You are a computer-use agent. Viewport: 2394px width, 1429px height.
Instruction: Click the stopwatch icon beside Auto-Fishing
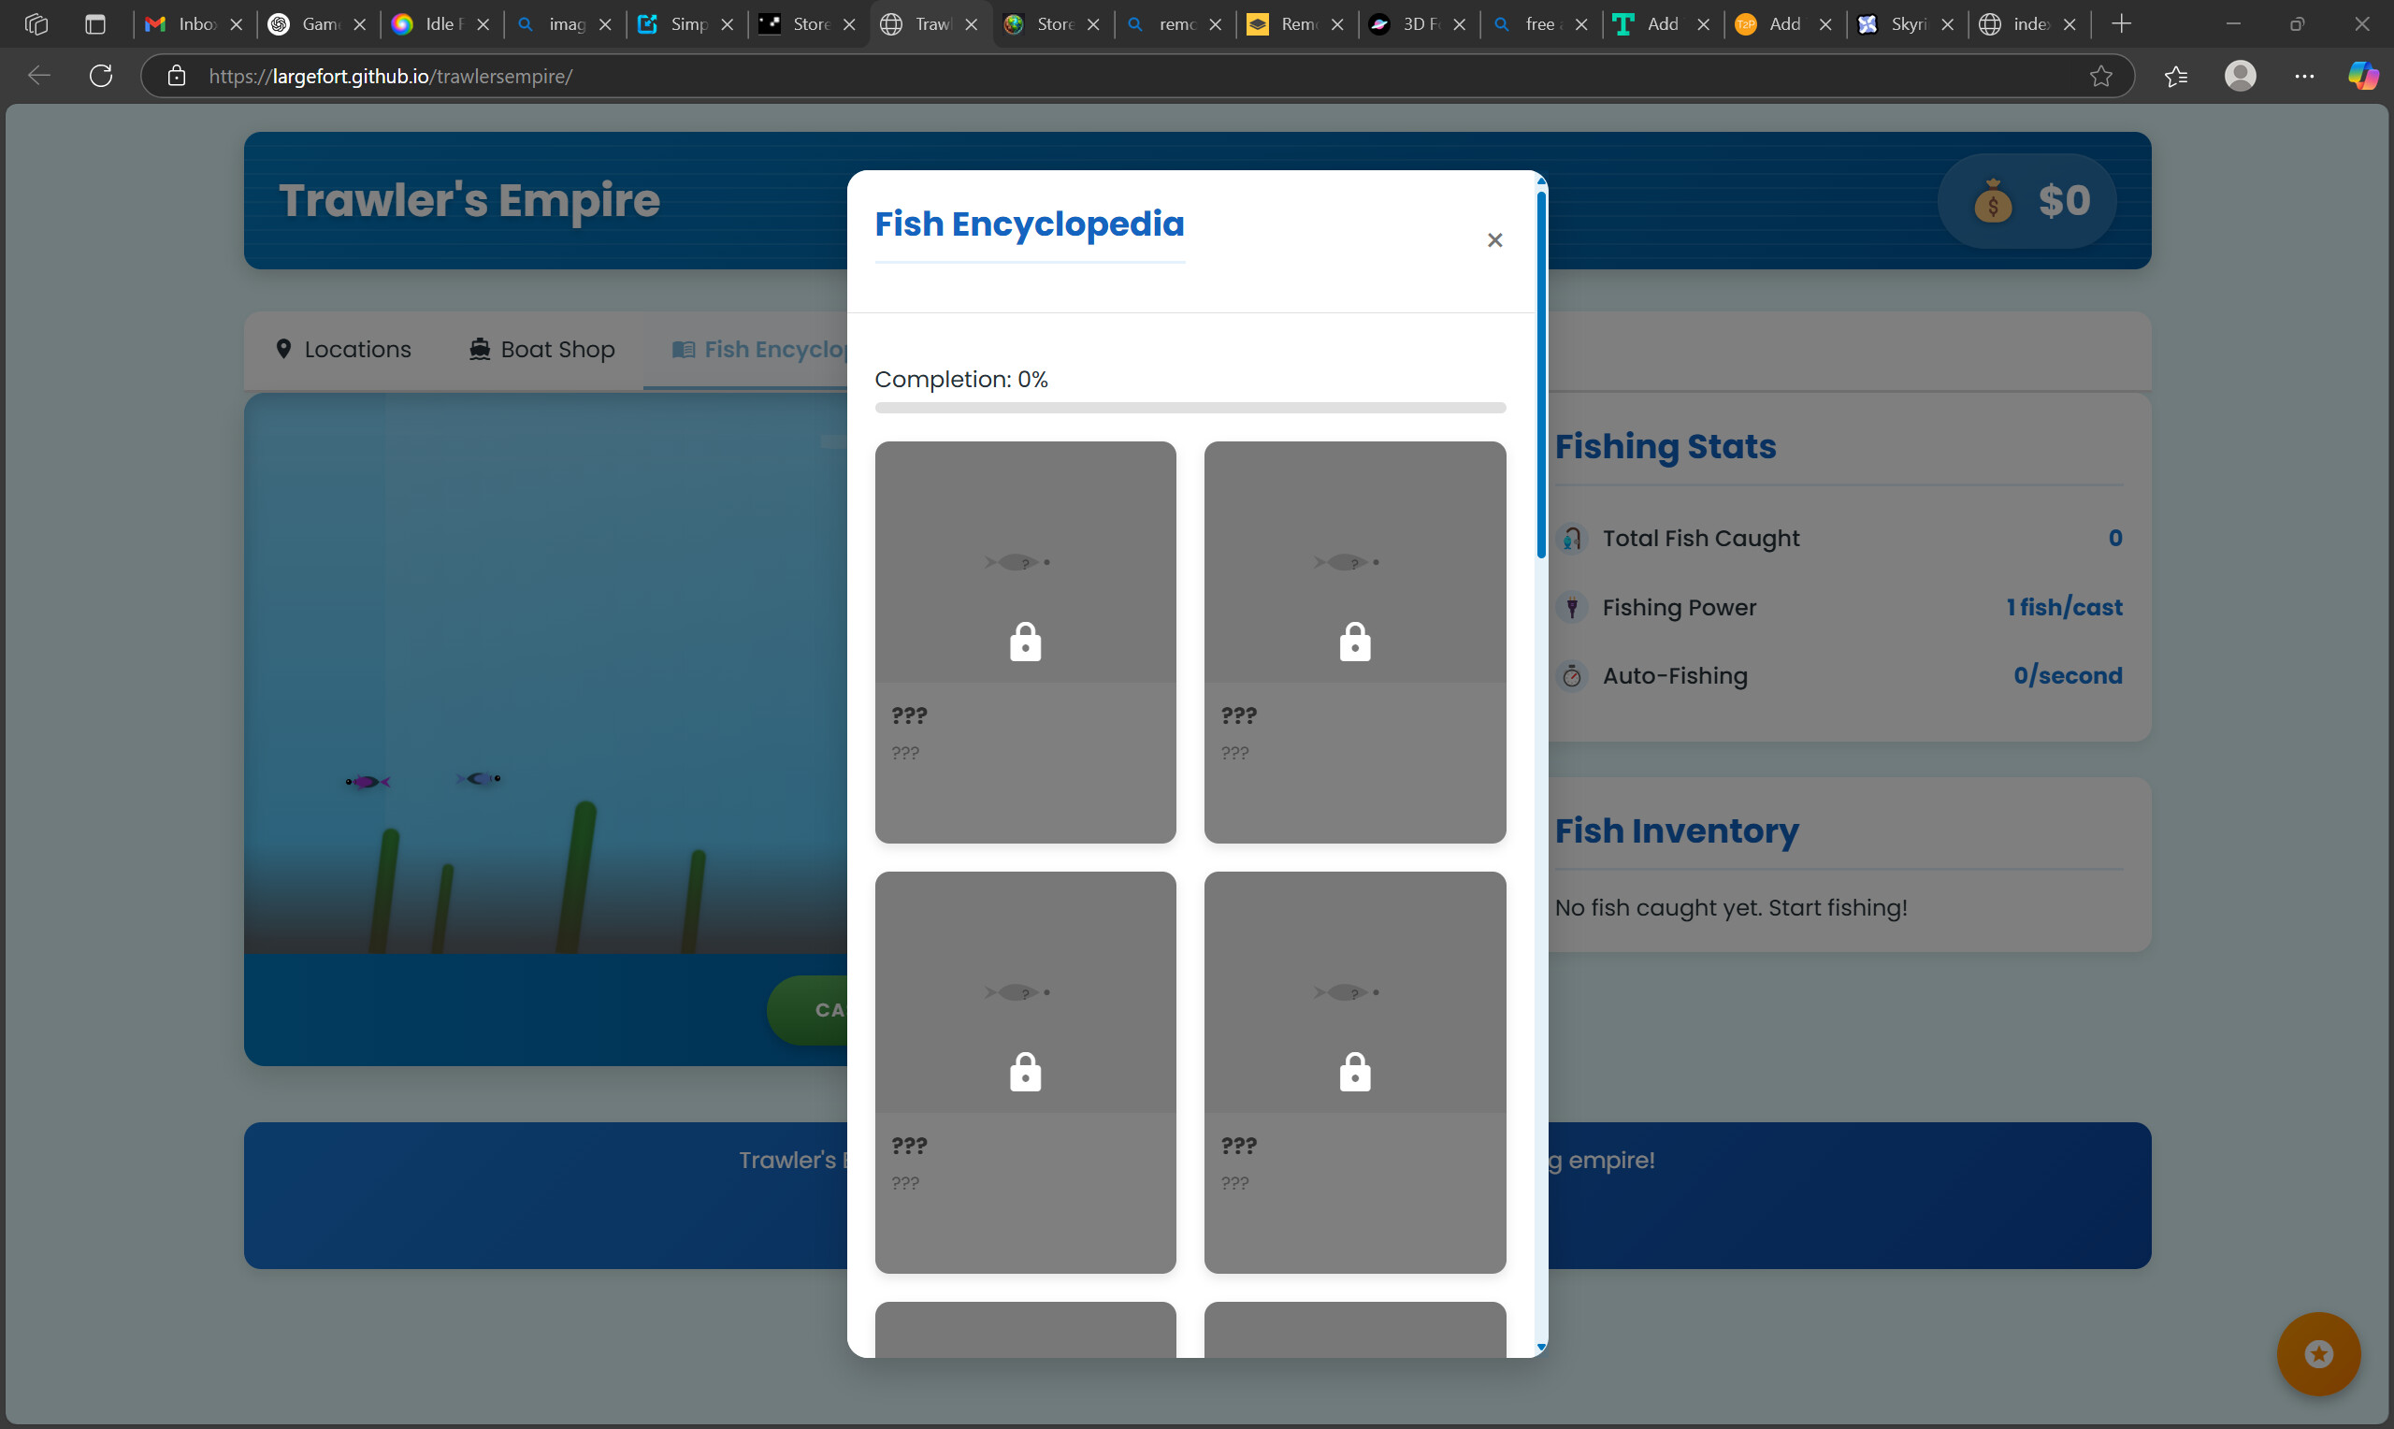coord(1573,676)
